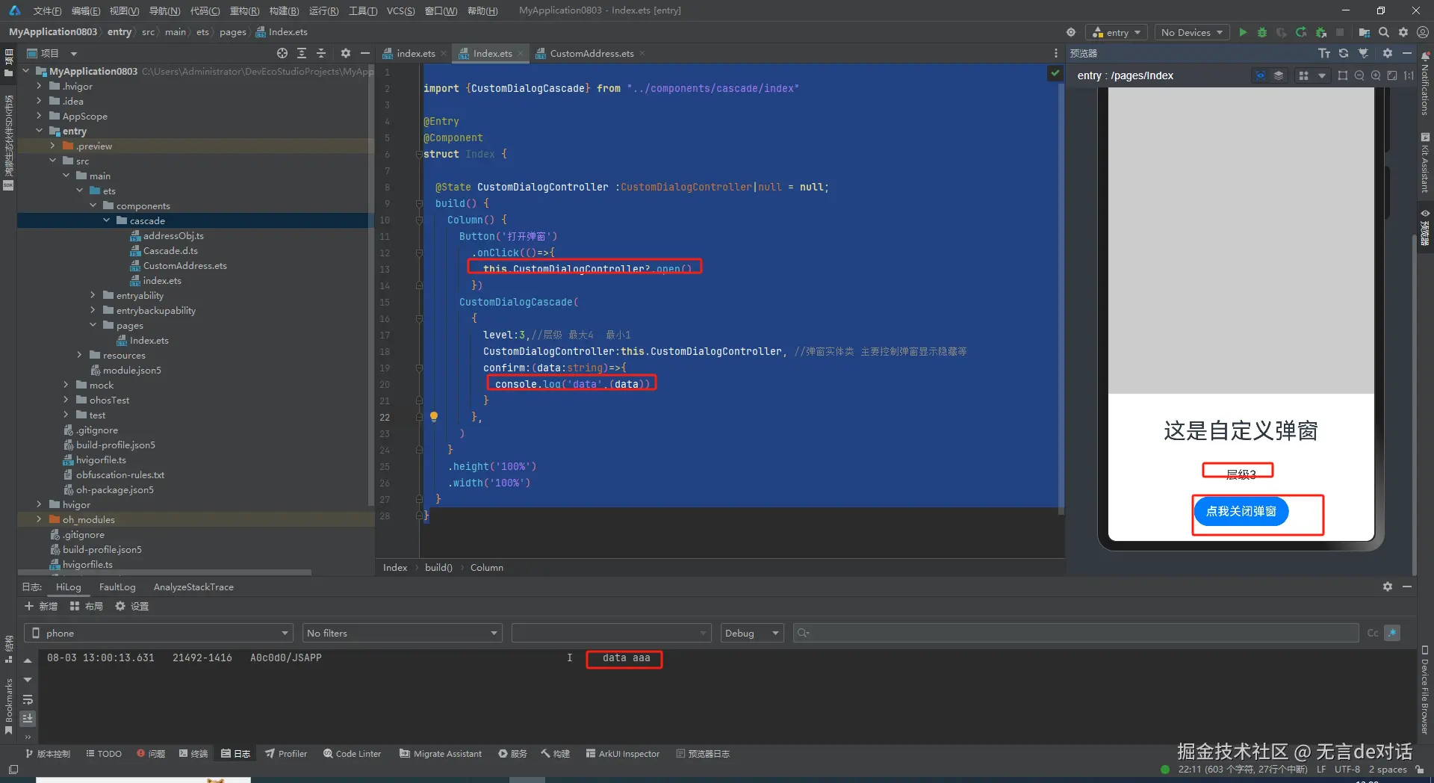Open the No Devices dropdown
This screenshot has height=783, width=1434.
[x=1191, y=32]
